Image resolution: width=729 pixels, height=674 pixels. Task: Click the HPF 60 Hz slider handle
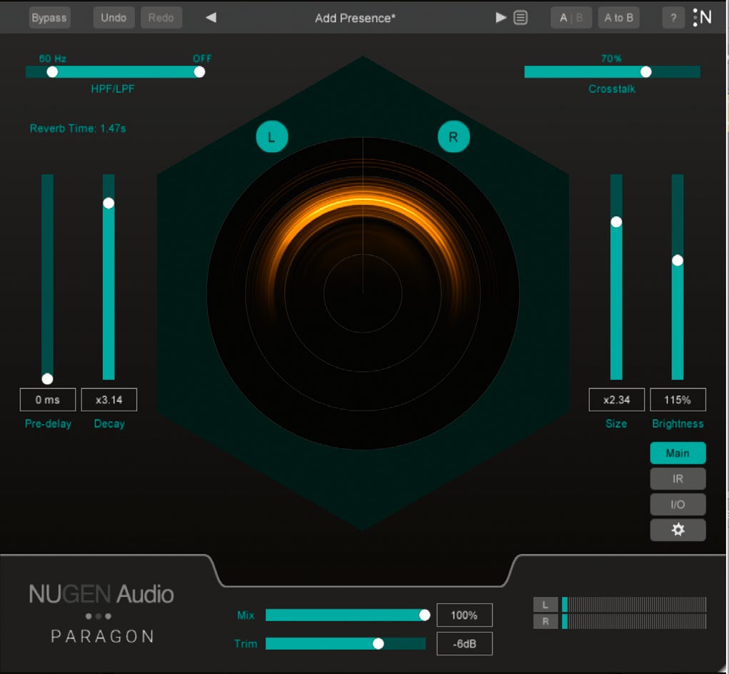[52, 72]
